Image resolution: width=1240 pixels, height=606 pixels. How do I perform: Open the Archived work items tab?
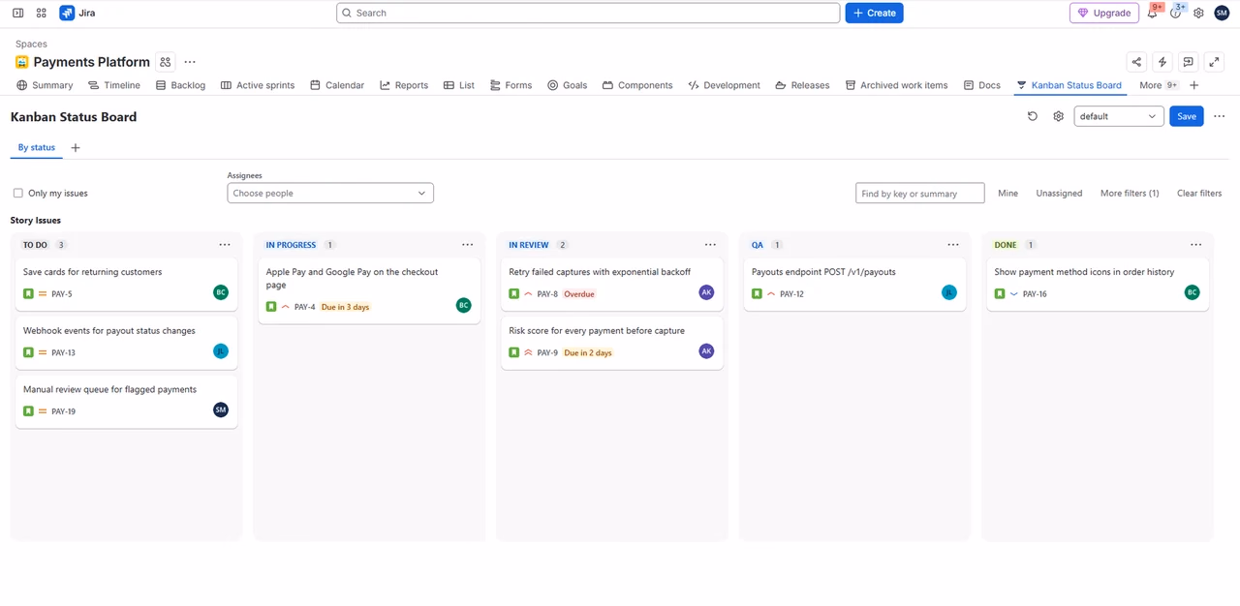896,85
